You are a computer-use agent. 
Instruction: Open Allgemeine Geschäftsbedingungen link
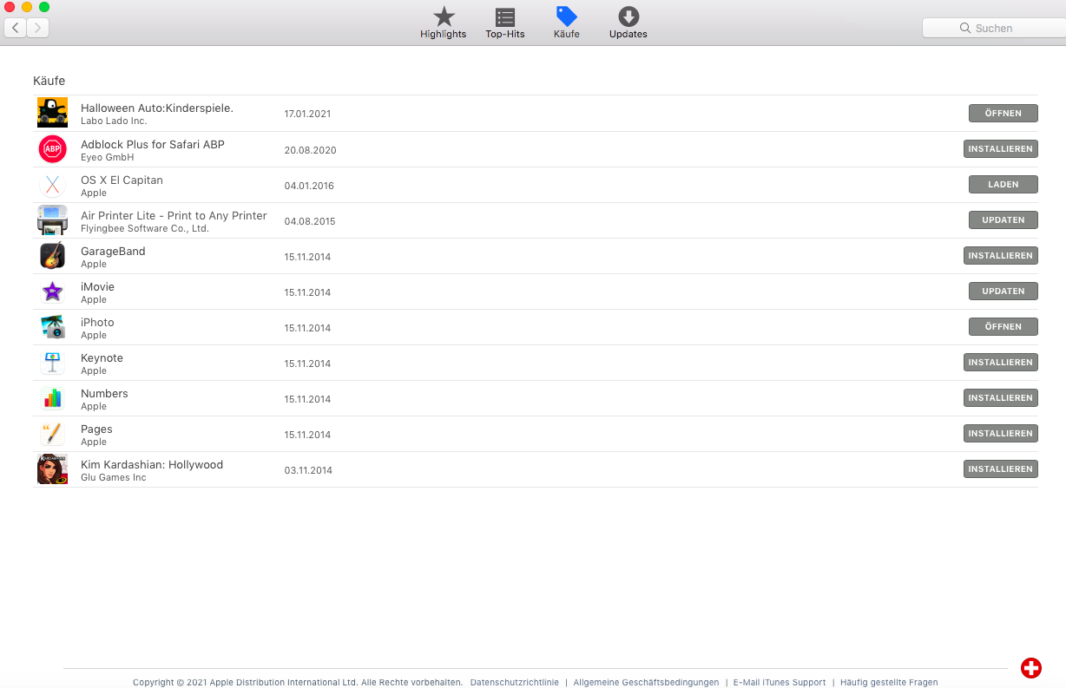coord(646,683)
